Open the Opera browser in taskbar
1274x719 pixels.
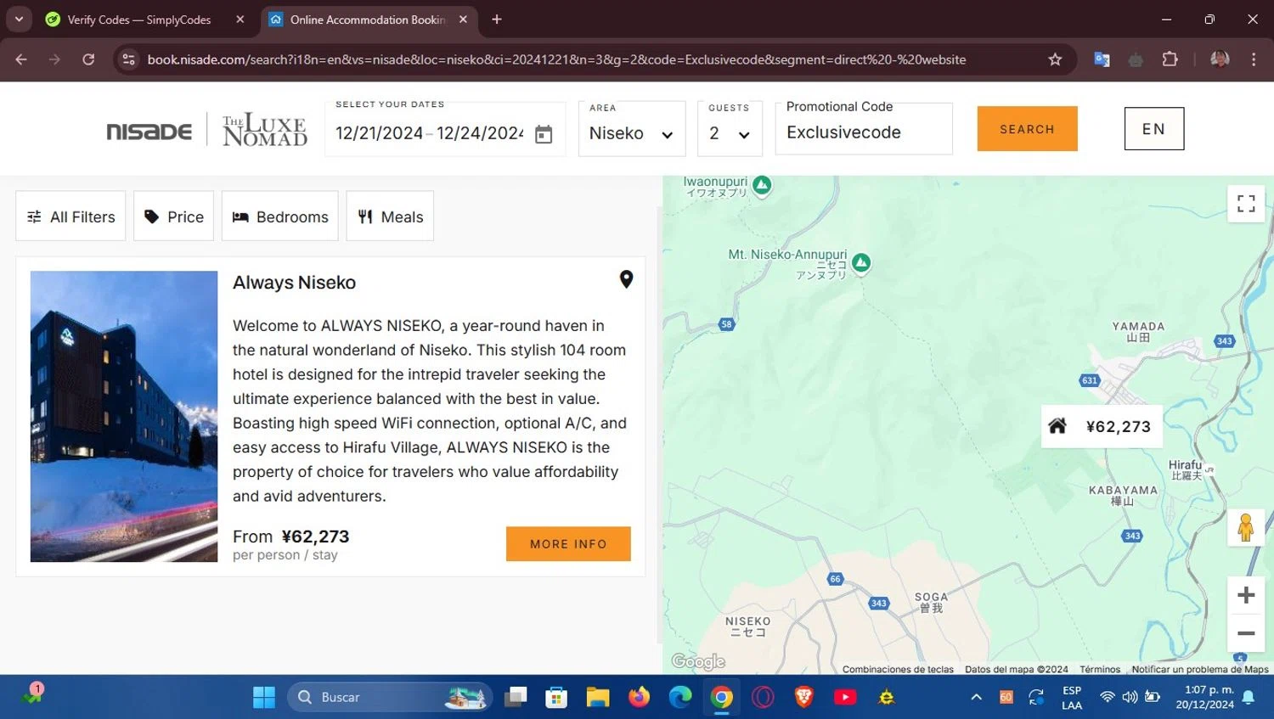[763, 697]
